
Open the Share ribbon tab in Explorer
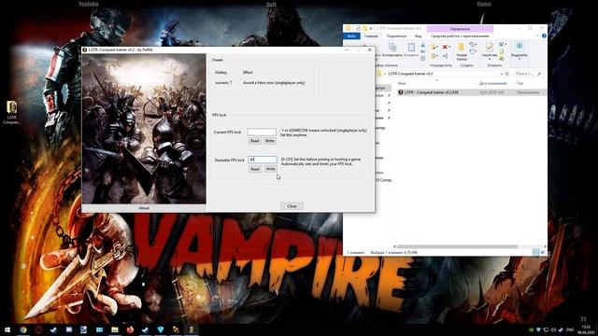tap(396, 35)
